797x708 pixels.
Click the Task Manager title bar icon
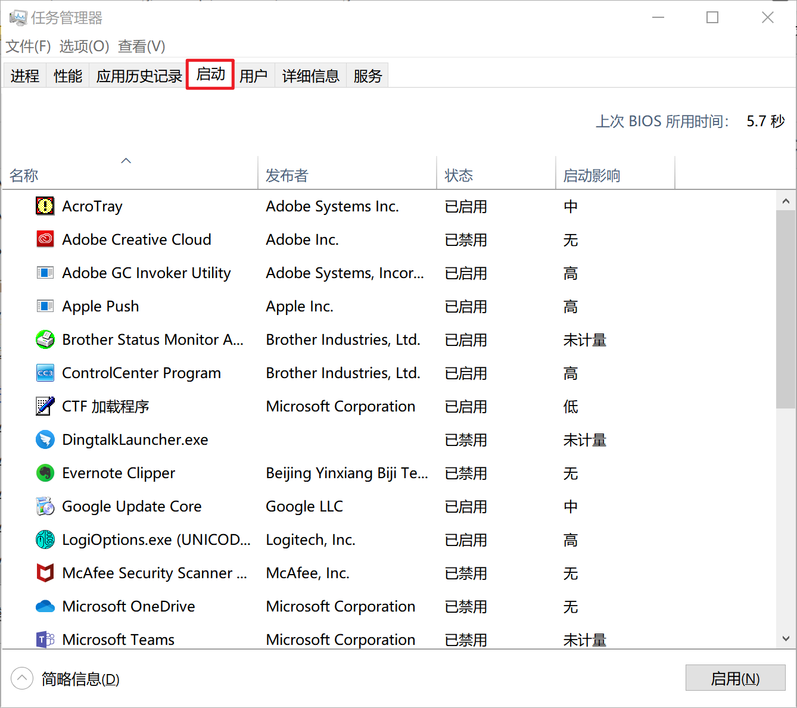click(x=18, y=18)
